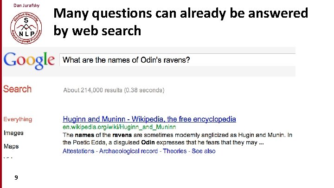The height and width of the screenshot is (188, 334).
Task: Focus the Odin's ravens search box
Action: pos(176,60)
